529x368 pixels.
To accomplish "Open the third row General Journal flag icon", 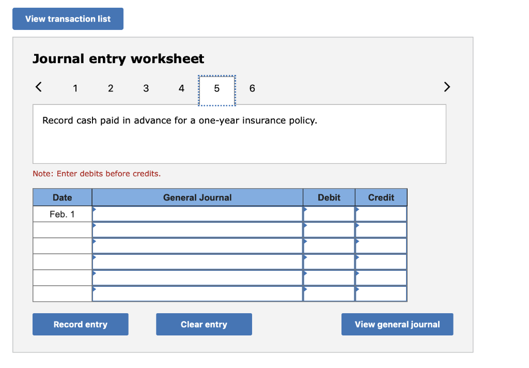I will coord(95,242).
